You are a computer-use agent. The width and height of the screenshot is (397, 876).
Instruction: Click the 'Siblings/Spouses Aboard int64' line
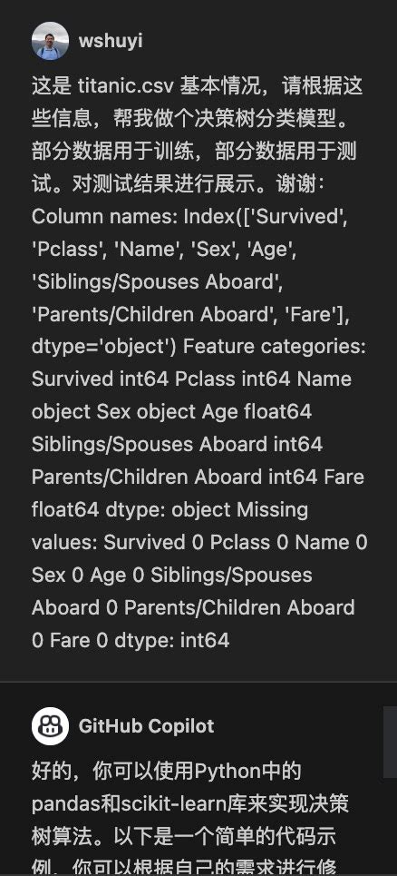[178, 444]
